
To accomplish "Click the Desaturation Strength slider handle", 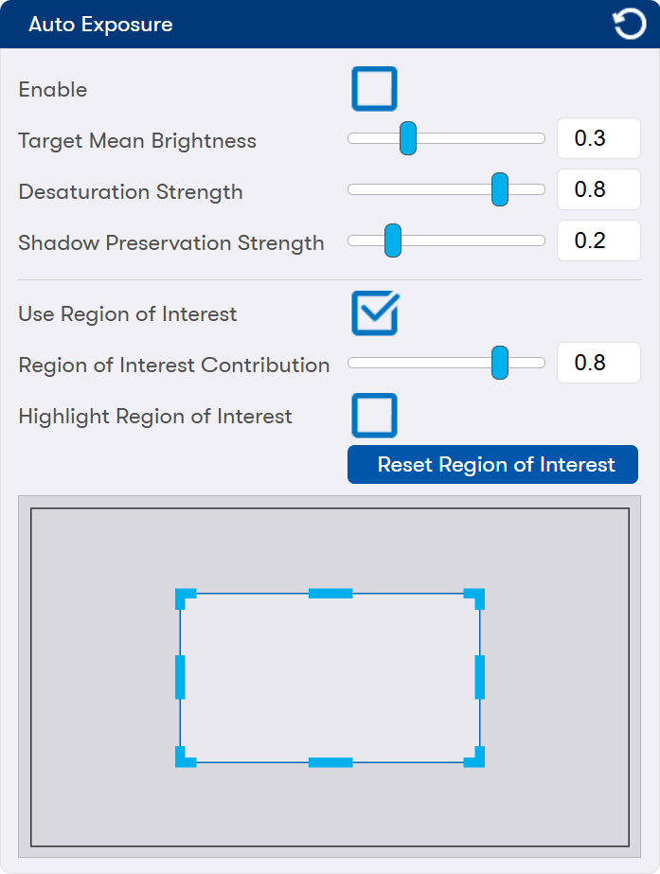I will point(500,189).
